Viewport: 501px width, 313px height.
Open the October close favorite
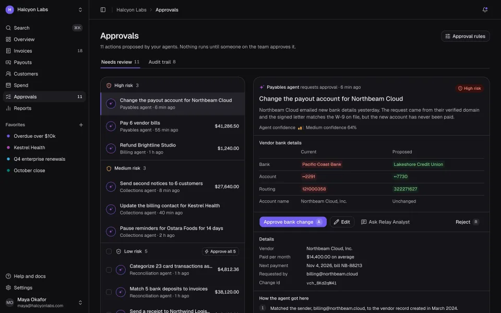coord(44,171)
